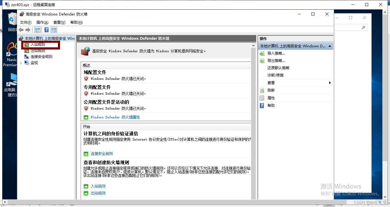Click the brick-wall globe icon in overview banner
The image size is (390, 207).
coord(85,51)
